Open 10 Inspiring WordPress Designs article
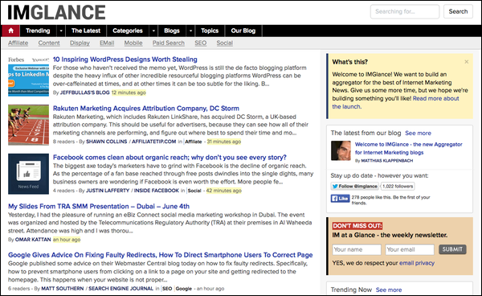This screenshot has width=482, height=296. point(125,60)
